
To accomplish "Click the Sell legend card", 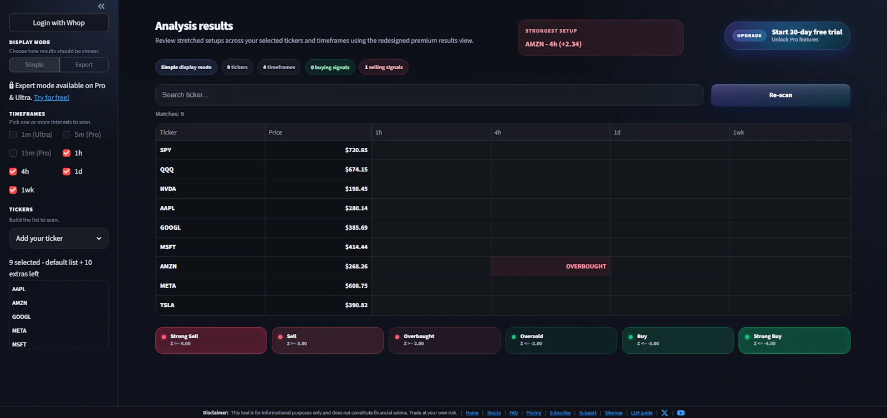I will (328, 340).
